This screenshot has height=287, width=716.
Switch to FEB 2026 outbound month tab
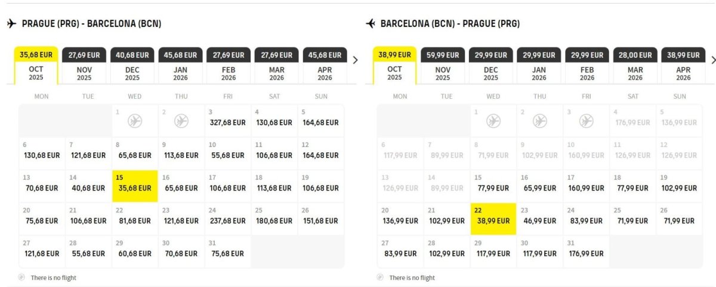coord(229,65)
